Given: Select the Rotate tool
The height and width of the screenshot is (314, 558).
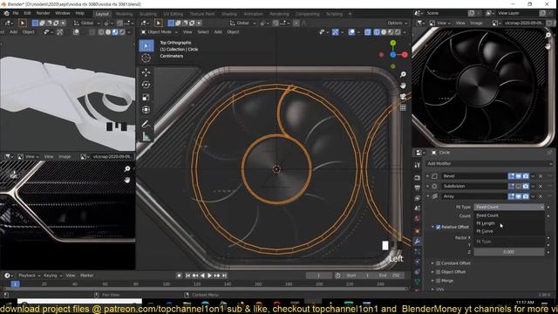Looking at the screenshot, I should coord(146,85).
